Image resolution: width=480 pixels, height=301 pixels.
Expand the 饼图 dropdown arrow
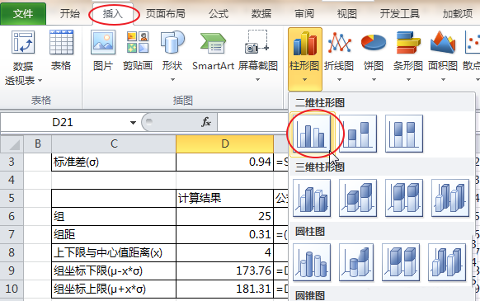click(x=374, y=80)
